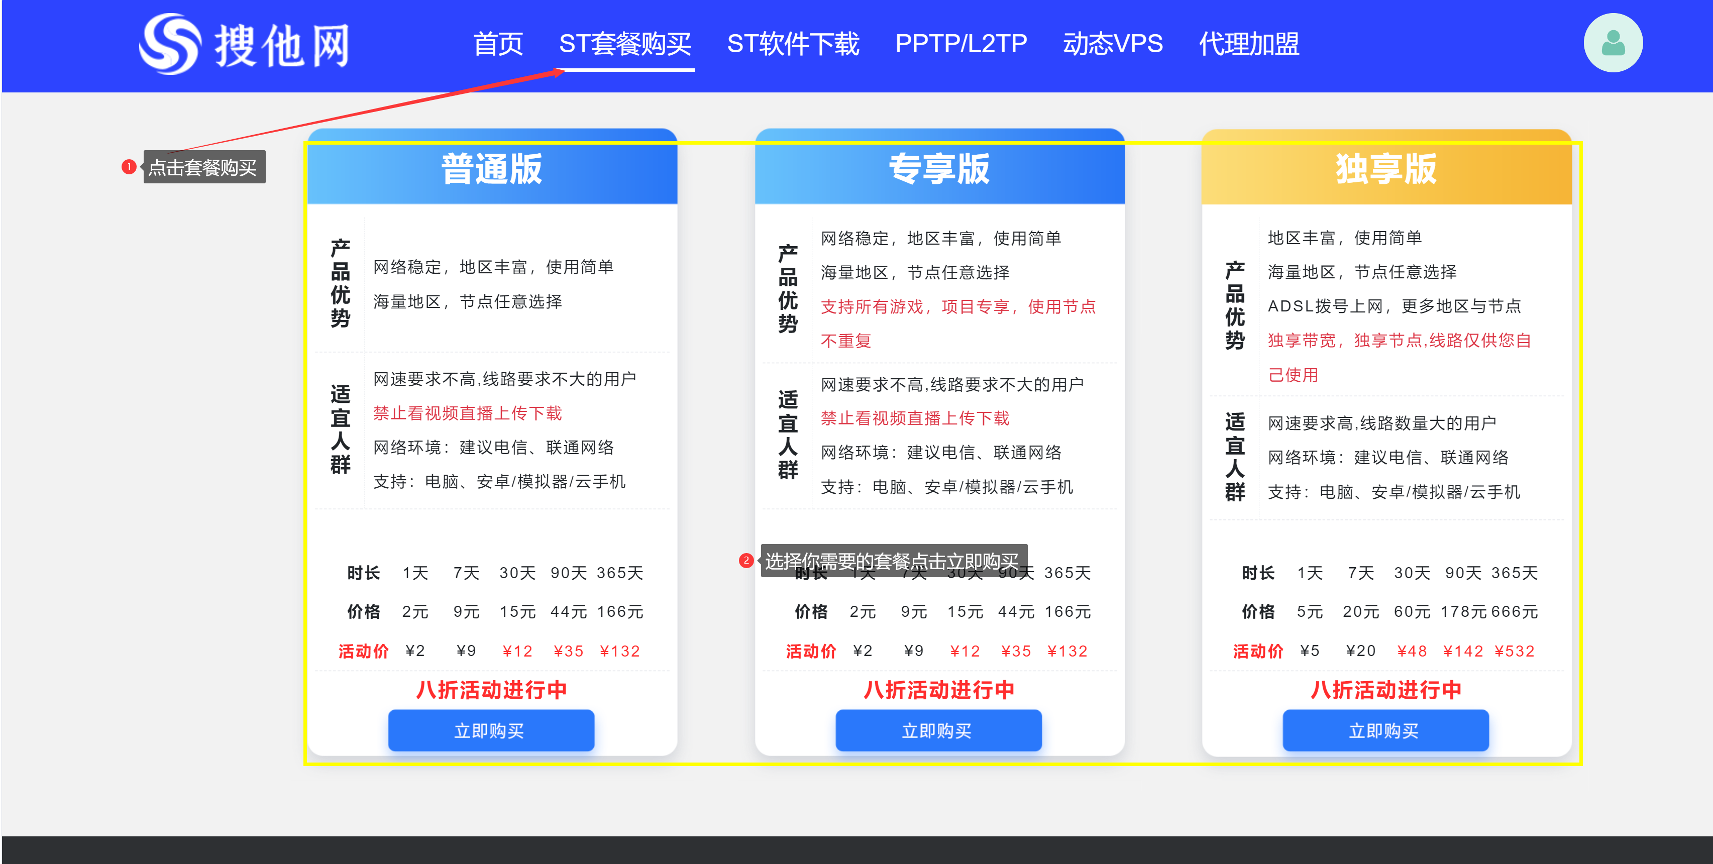Screen dimensions: 1713x864
Task: Click 立即购买 under 普通版
Action: click(491, 730)
